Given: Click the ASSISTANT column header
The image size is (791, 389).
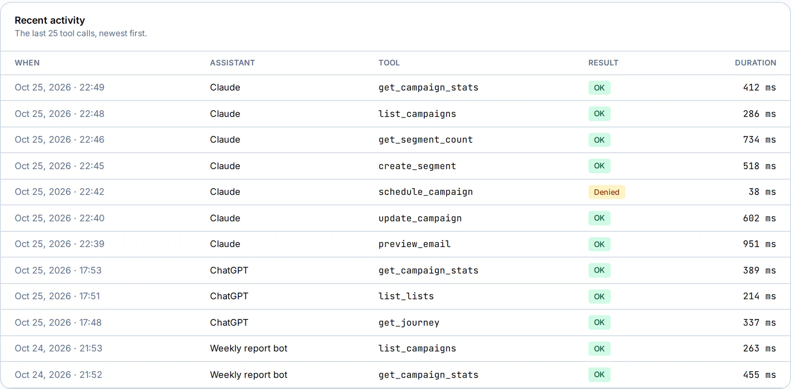Looking at the screenshot, I should [x=232, y=63].
